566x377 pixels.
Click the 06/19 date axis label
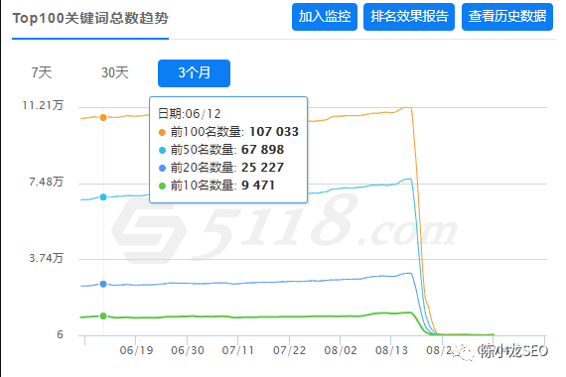click(x=136, y=350)
